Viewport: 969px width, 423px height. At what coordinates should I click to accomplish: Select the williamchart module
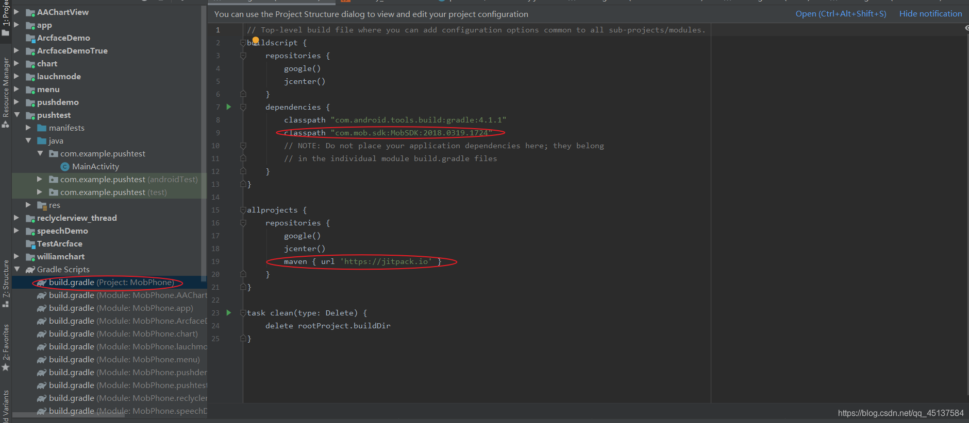(x=61, y=256)
